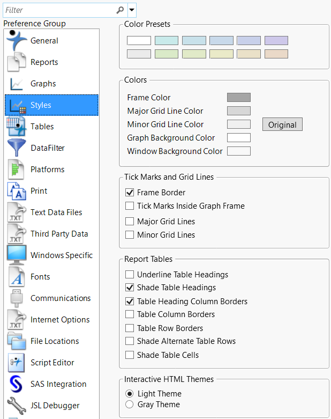
Task: Click the Tables grid icon
Action: [17, 127]
